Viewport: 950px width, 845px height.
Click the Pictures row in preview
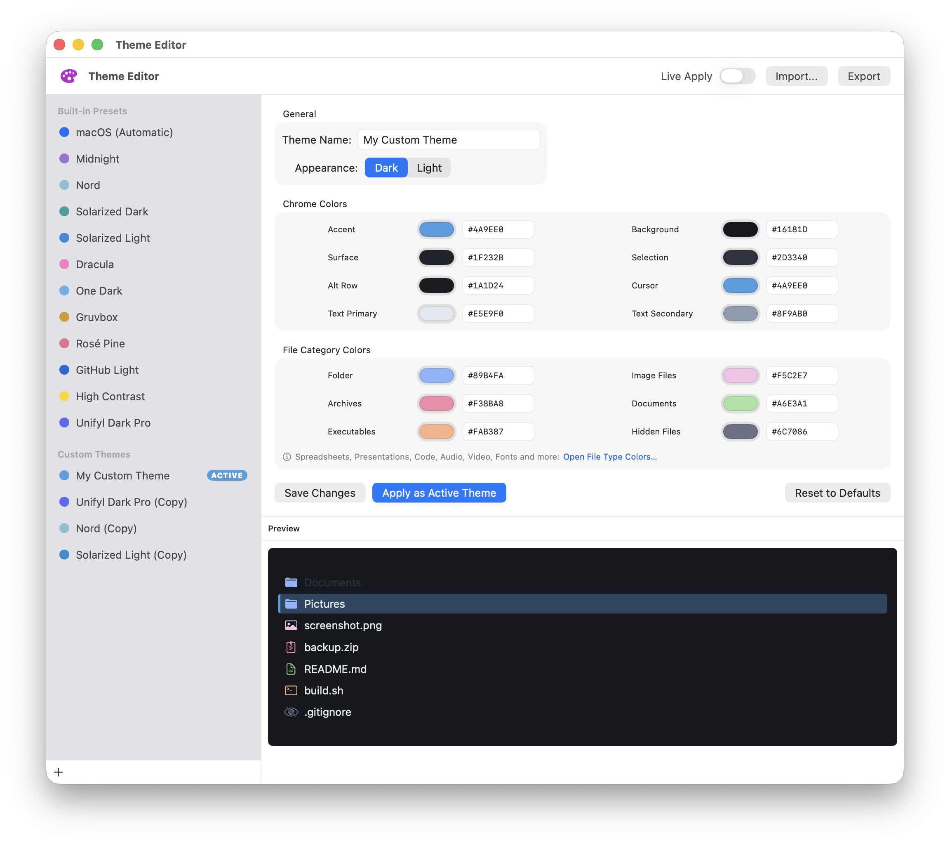coord(582,604)
